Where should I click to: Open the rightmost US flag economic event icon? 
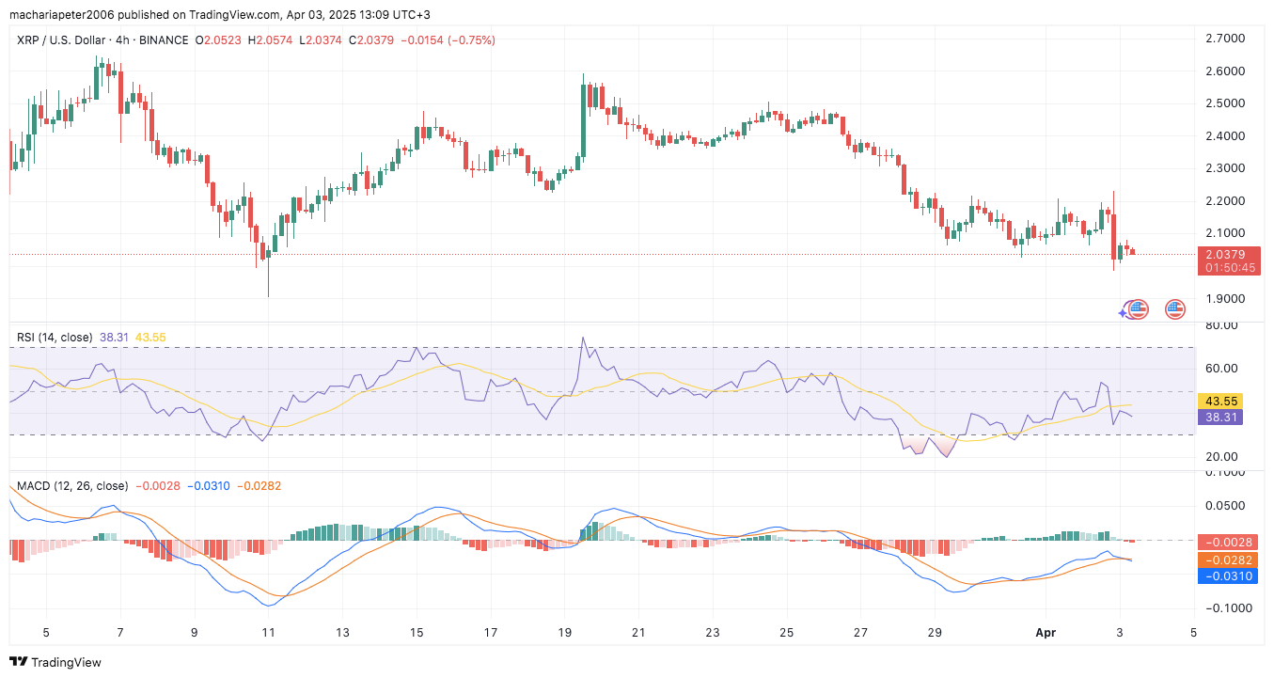[x=1174, y=308]
